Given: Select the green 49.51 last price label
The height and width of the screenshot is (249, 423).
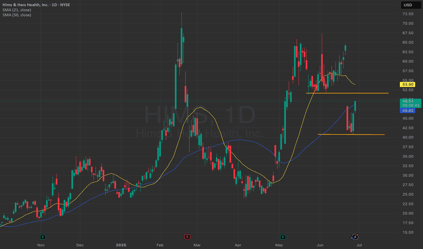Looking at the screenshot, I should (410, 103).
